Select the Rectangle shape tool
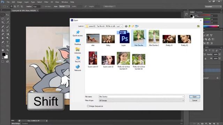The height and width of the screenshot is (125, 223). pos(8,46)
